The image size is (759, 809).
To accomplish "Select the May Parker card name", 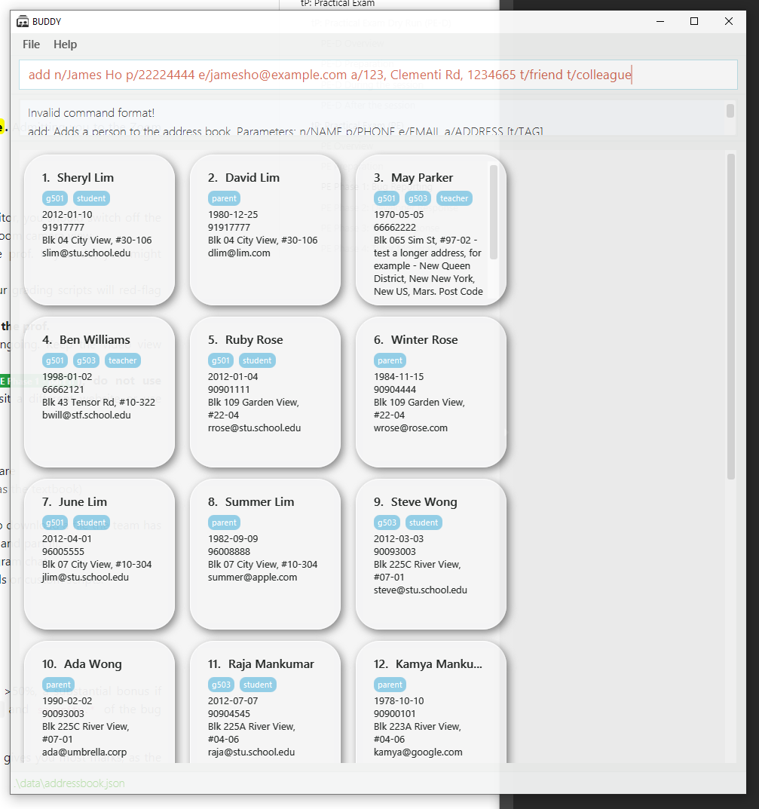I will pos(422,177).
